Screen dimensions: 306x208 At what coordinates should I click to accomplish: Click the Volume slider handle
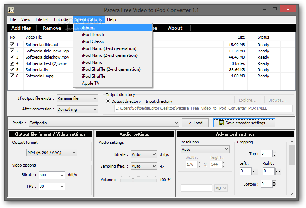click(133, 180)
